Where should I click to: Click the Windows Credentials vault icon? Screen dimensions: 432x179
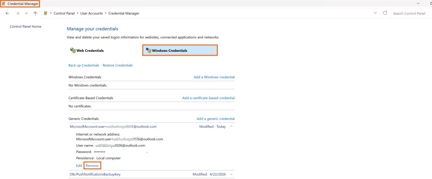click(x=149, y=50)
